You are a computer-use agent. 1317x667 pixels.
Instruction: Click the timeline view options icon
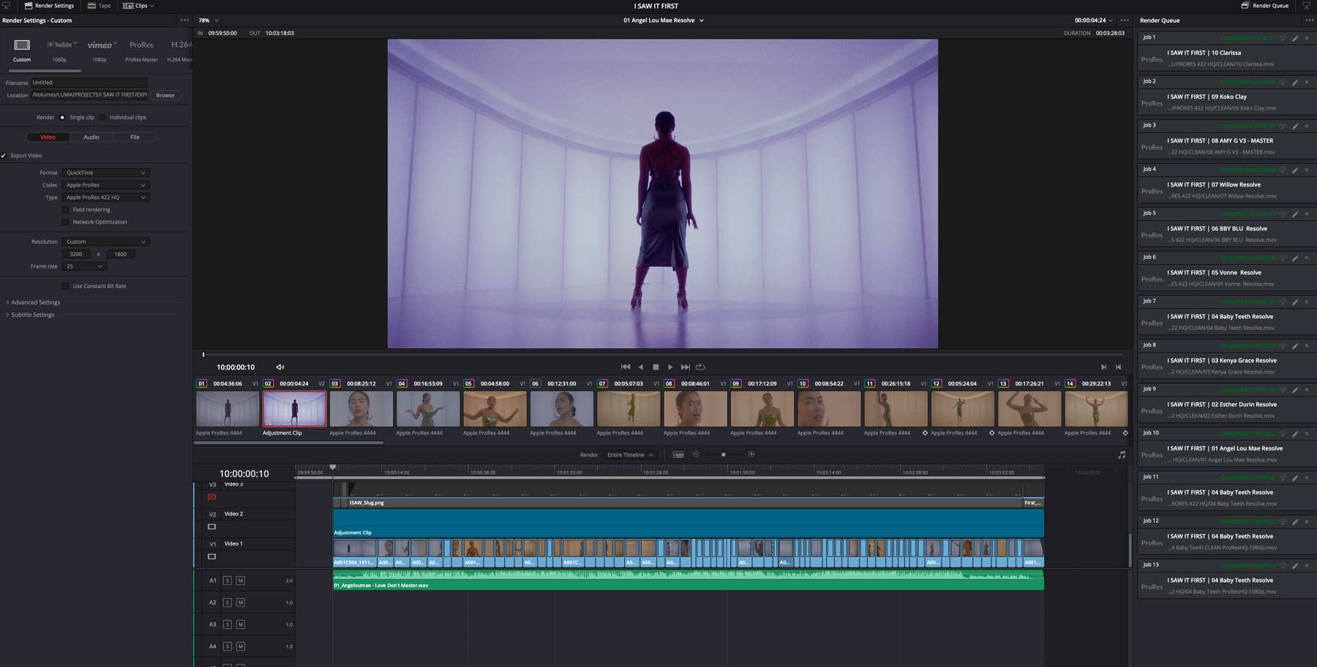pyautogui.click(x=678, y=454)
